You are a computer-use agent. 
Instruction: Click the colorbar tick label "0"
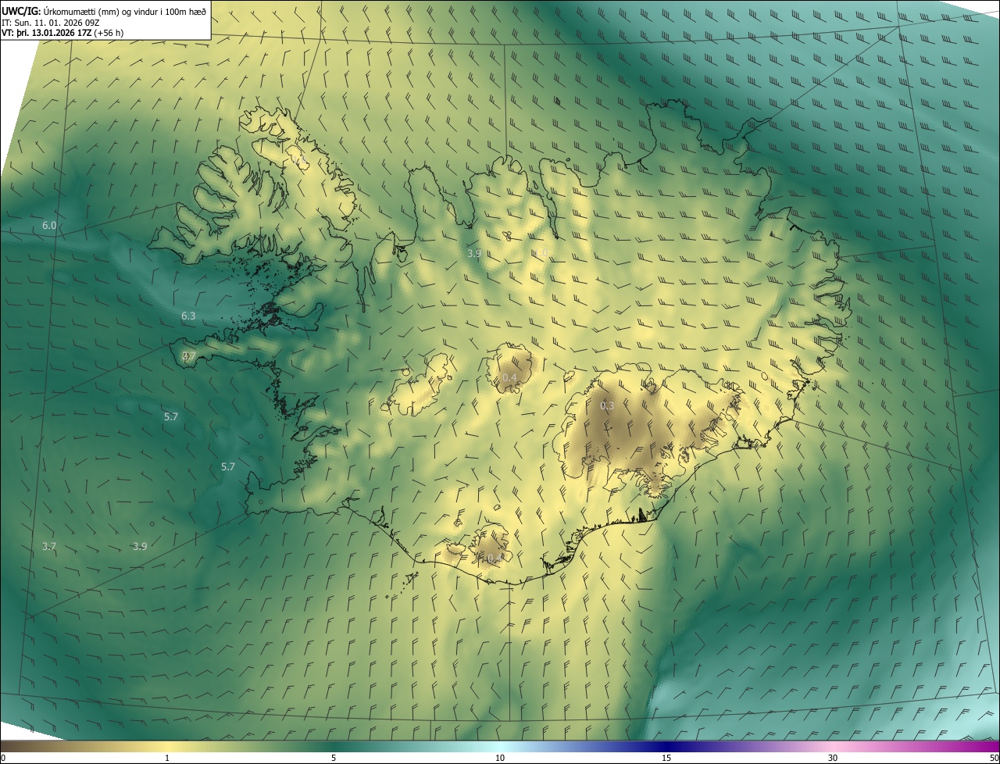tap(2, 758)
